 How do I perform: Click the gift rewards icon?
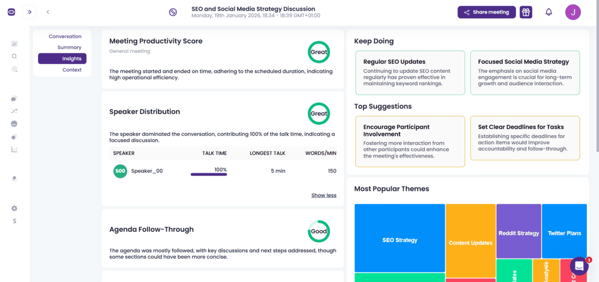click(x=526, y=12)
